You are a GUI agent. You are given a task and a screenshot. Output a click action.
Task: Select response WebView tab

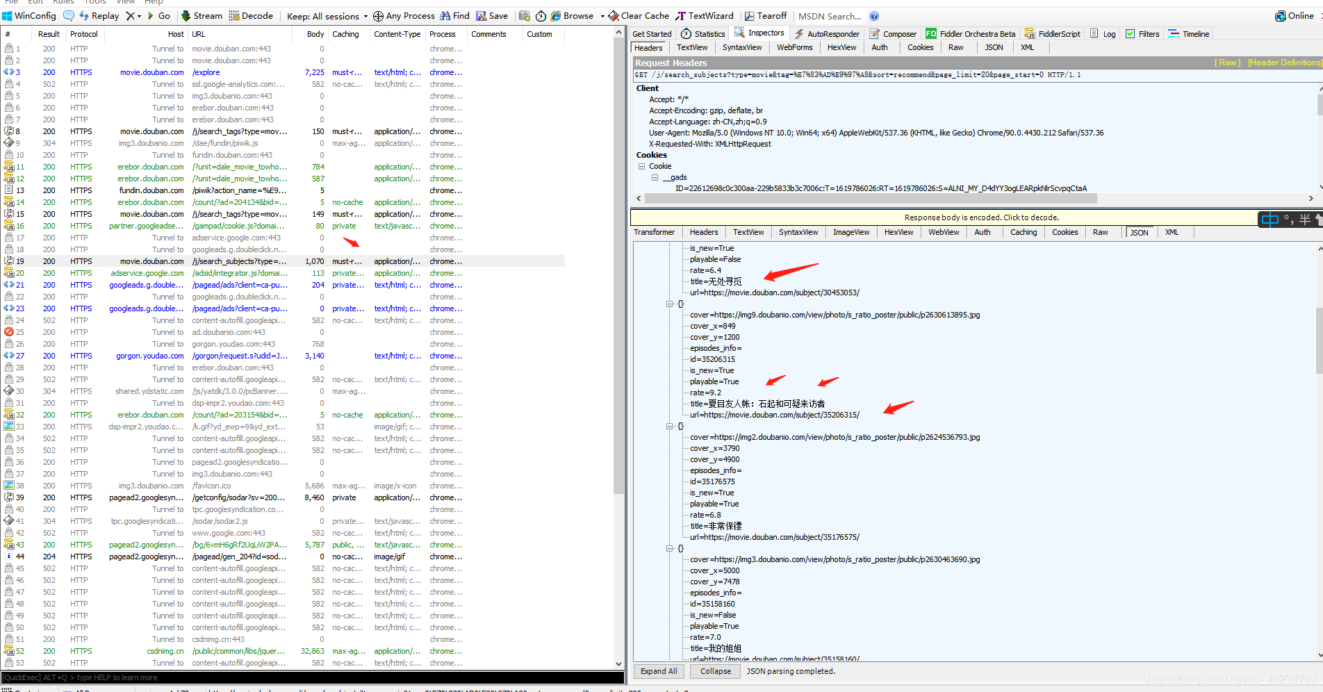[944, 233]
